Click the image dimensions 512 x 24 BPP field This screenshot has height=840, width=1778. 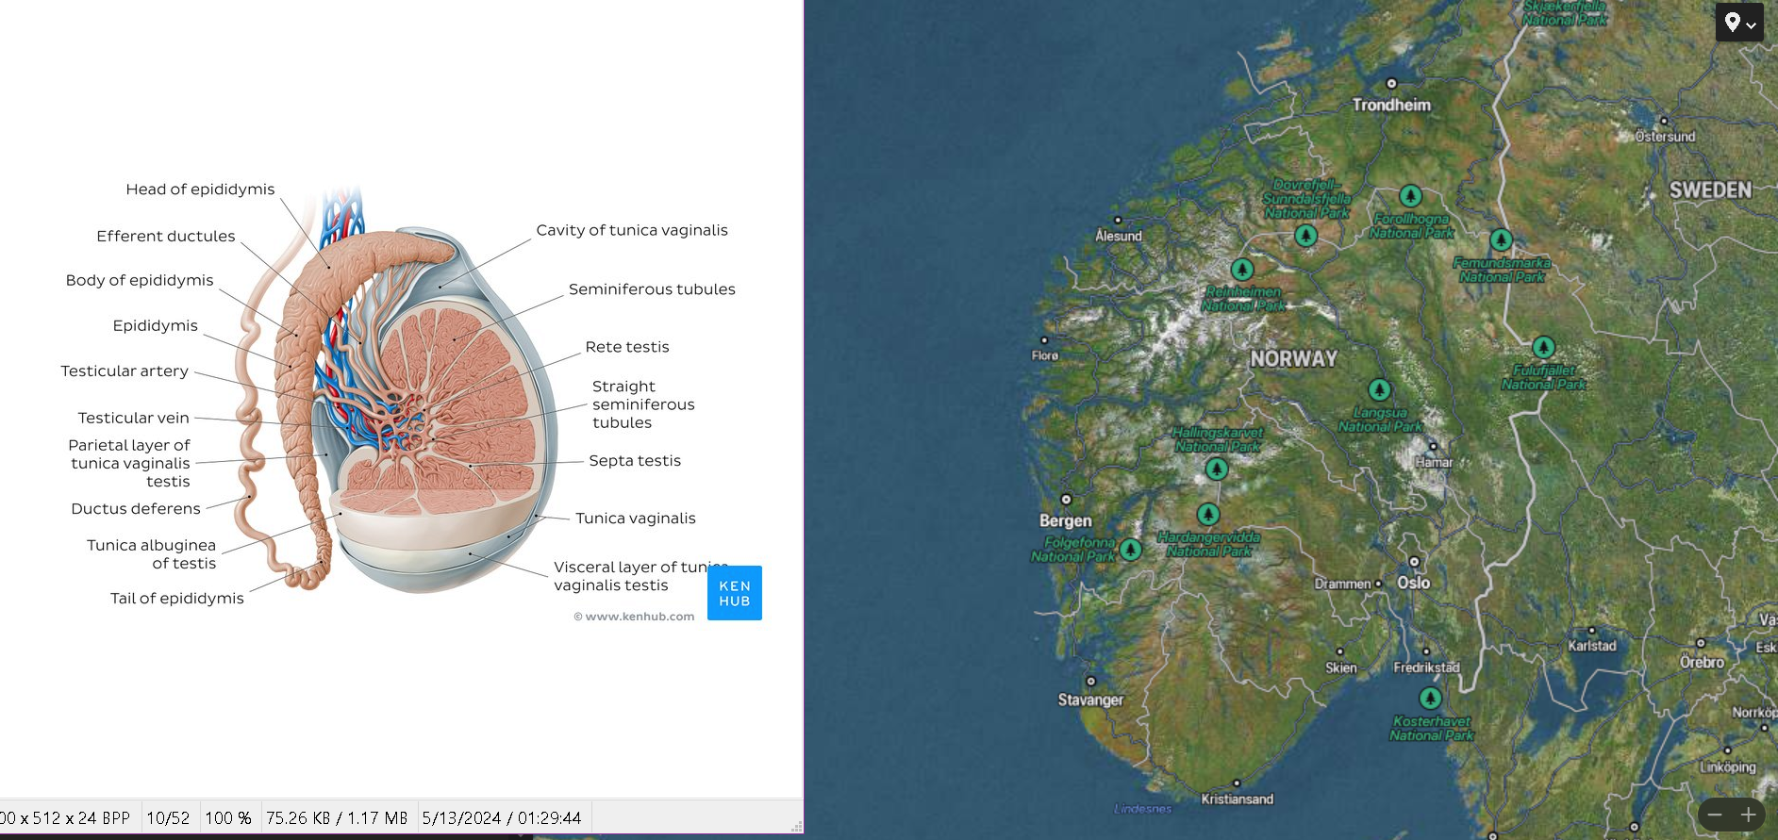point(65,818)
